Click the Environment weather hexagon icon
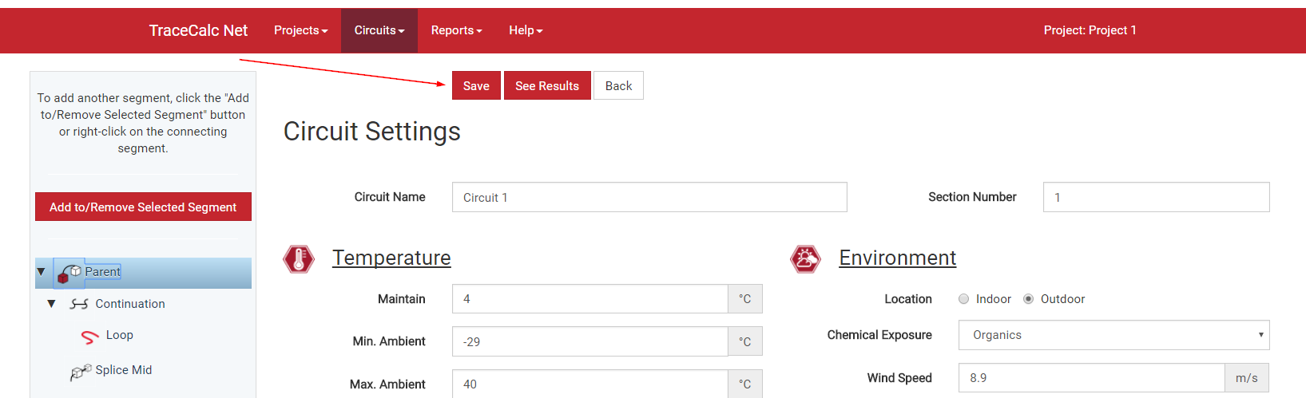This screenshot has height=398, width=1306. pos(805,259)
